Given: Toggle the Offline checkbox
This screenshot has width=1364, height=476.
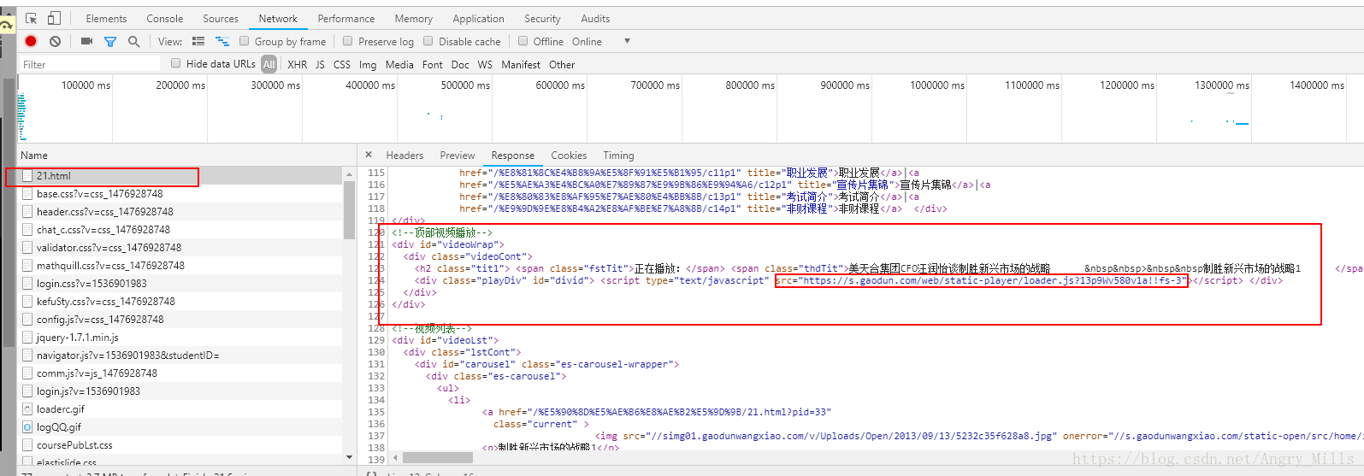Looking at the screenshot, I should 523,41.
